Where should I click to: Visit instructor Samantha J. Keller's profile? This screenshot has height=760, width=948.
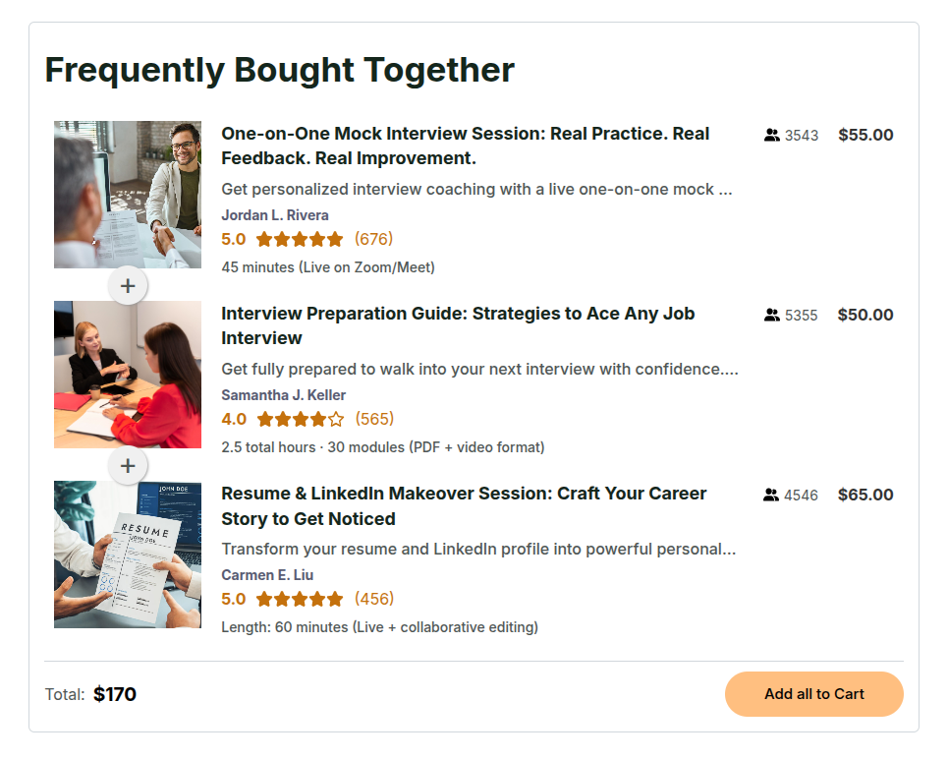(284, 395)
